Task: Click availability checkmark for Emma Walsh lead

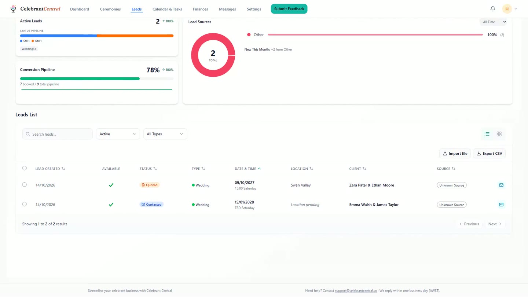Action: 111,205
